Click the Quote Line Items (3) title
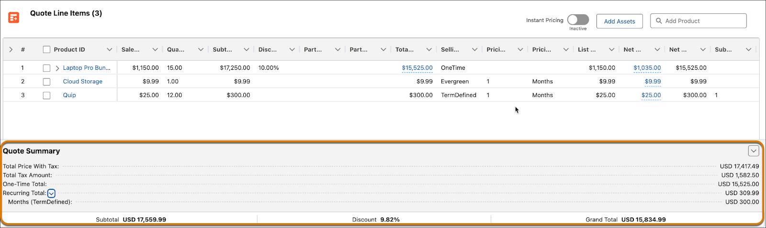This screenshot has height=228, width=766. [x=66, y=13]
